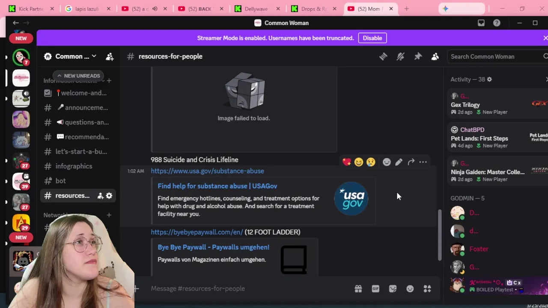Image resolution: width=548 pixels, height=308 pixels.
Task: Select the server icon with 39 badge
Action: point(21,181)
